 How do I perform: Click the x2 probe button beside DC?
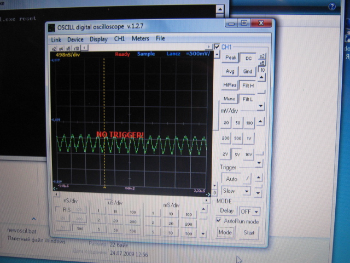click(262, 56)
